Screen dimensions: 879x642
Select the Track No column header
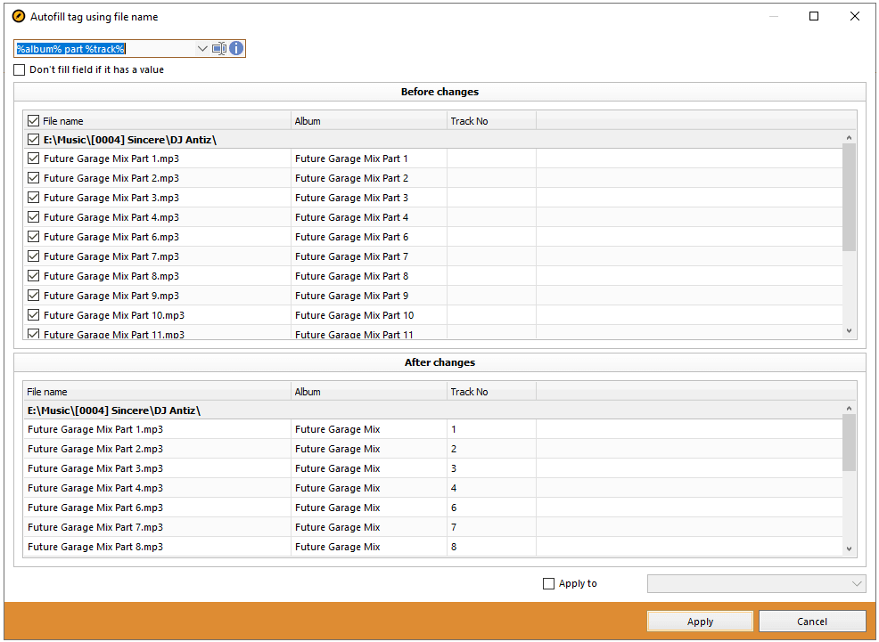(x=490, y=120)
